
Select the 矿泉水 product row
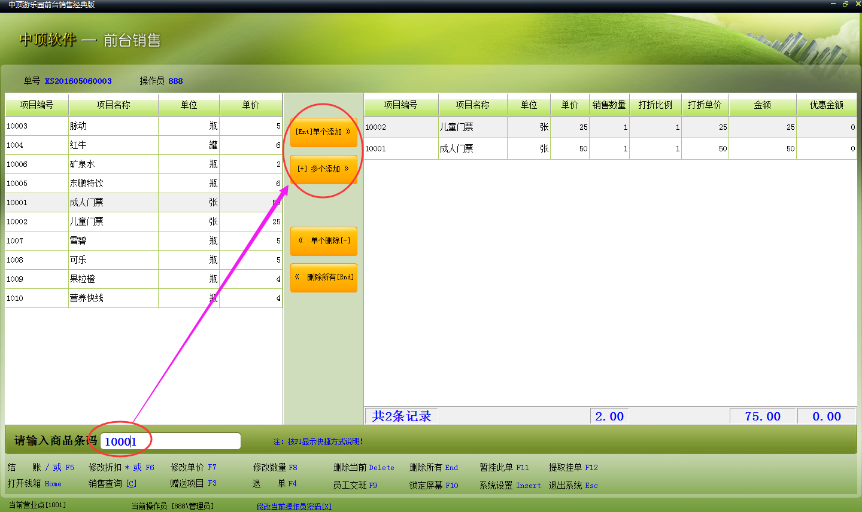[144, 164]
